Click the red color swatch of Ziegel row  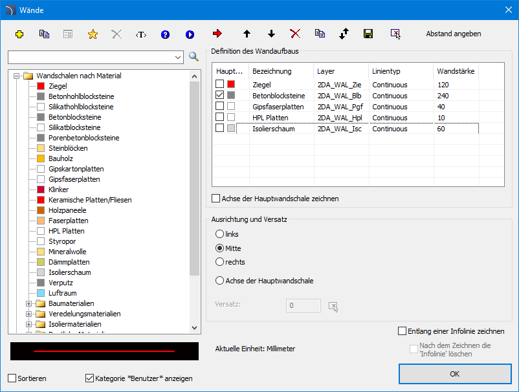(x=231, y=84)
